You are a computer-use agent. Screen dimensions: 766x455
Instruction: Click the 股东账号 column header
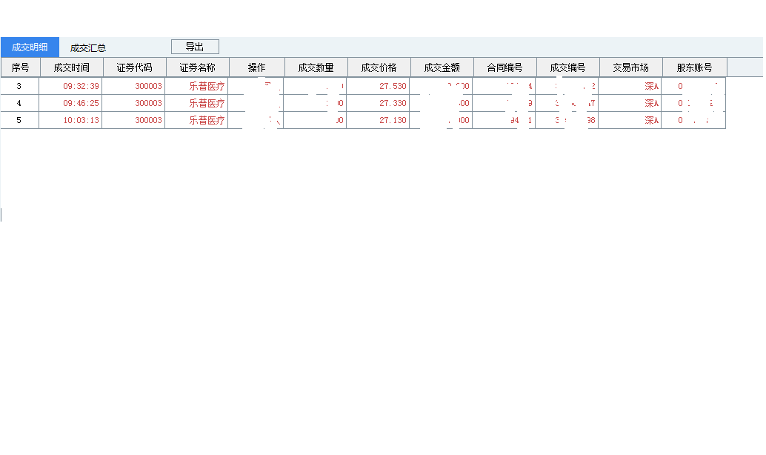coord(695,67)
